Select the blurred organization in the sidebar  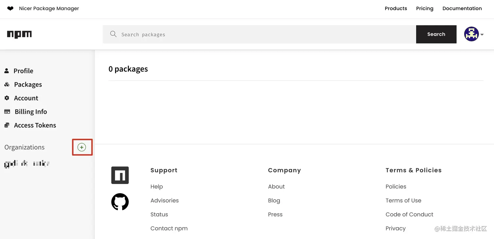[x=27, y=163]
